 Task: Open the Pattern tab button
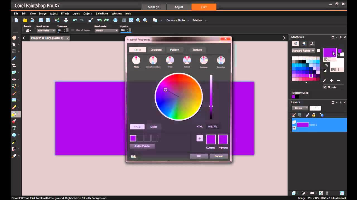(175, 50)
